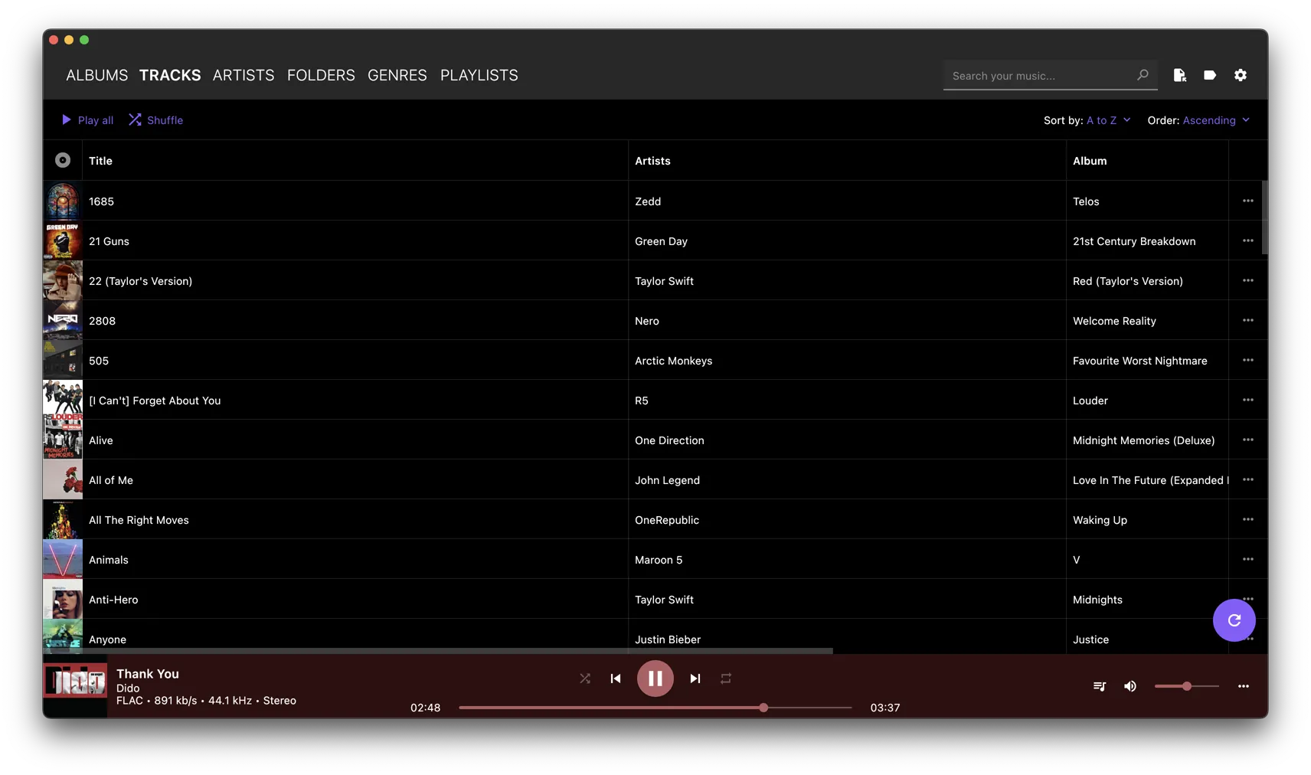The image size is (1311, 775).
Task: Pause the currently playing track
Action: click(655, 679)
